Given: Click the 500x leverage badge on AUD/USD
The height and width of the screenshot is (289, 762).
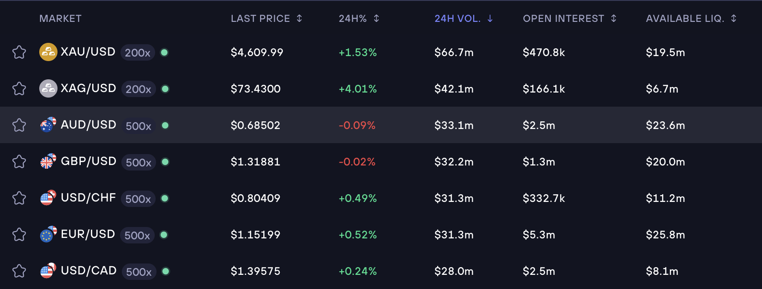Looking at the screenshot, I should 138,126.
